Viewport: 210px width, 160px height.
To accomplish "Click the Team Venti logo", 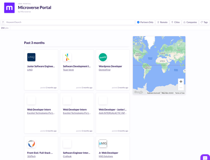I will click(67, 57).
